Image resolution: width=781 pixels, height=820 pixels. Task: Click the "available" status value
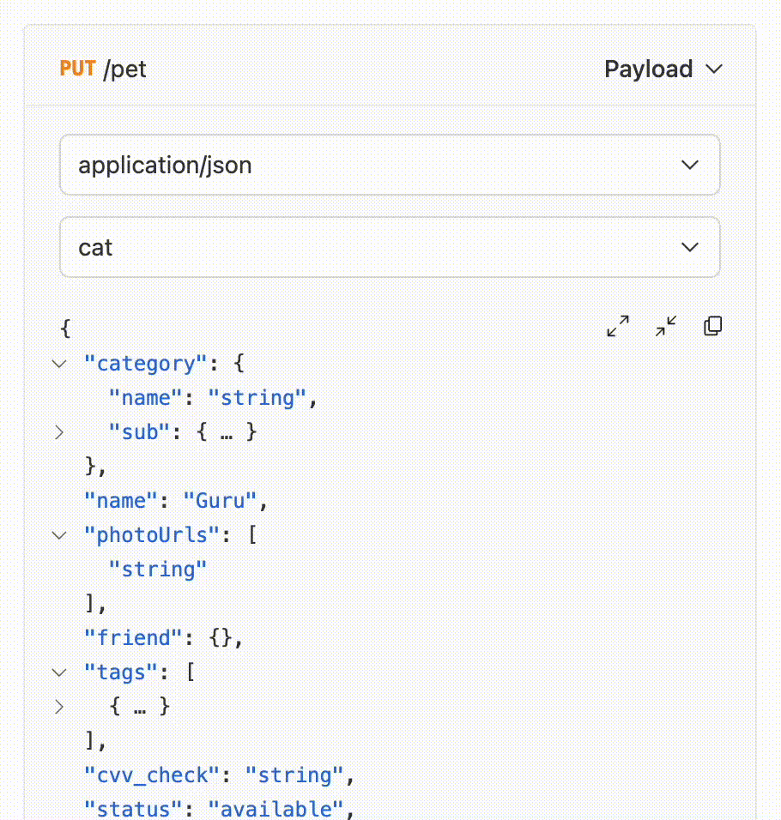pos(276,809)
